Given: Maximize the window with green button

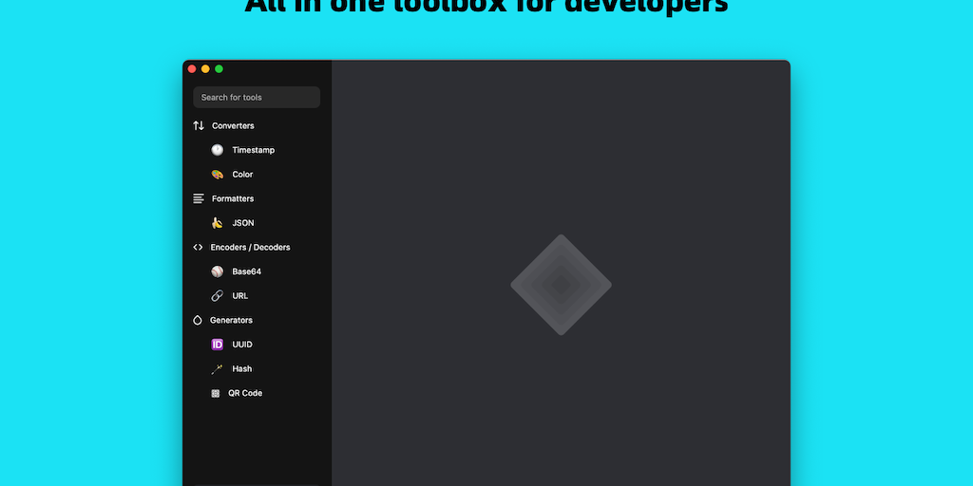Looking at the screenshot, I should coord(219,68).
